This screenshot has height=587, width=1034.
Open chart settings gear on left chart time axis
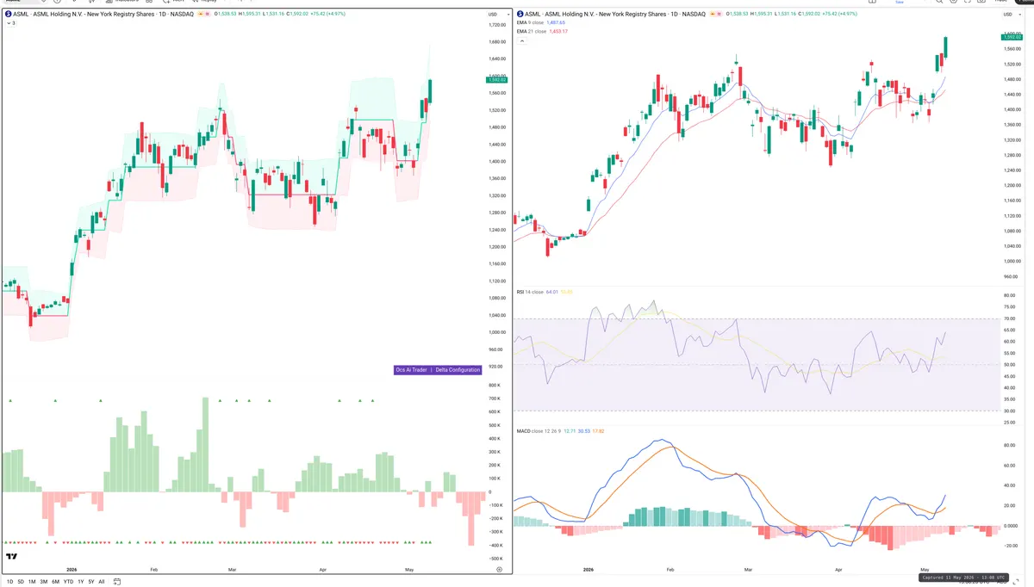pos(500,570)
